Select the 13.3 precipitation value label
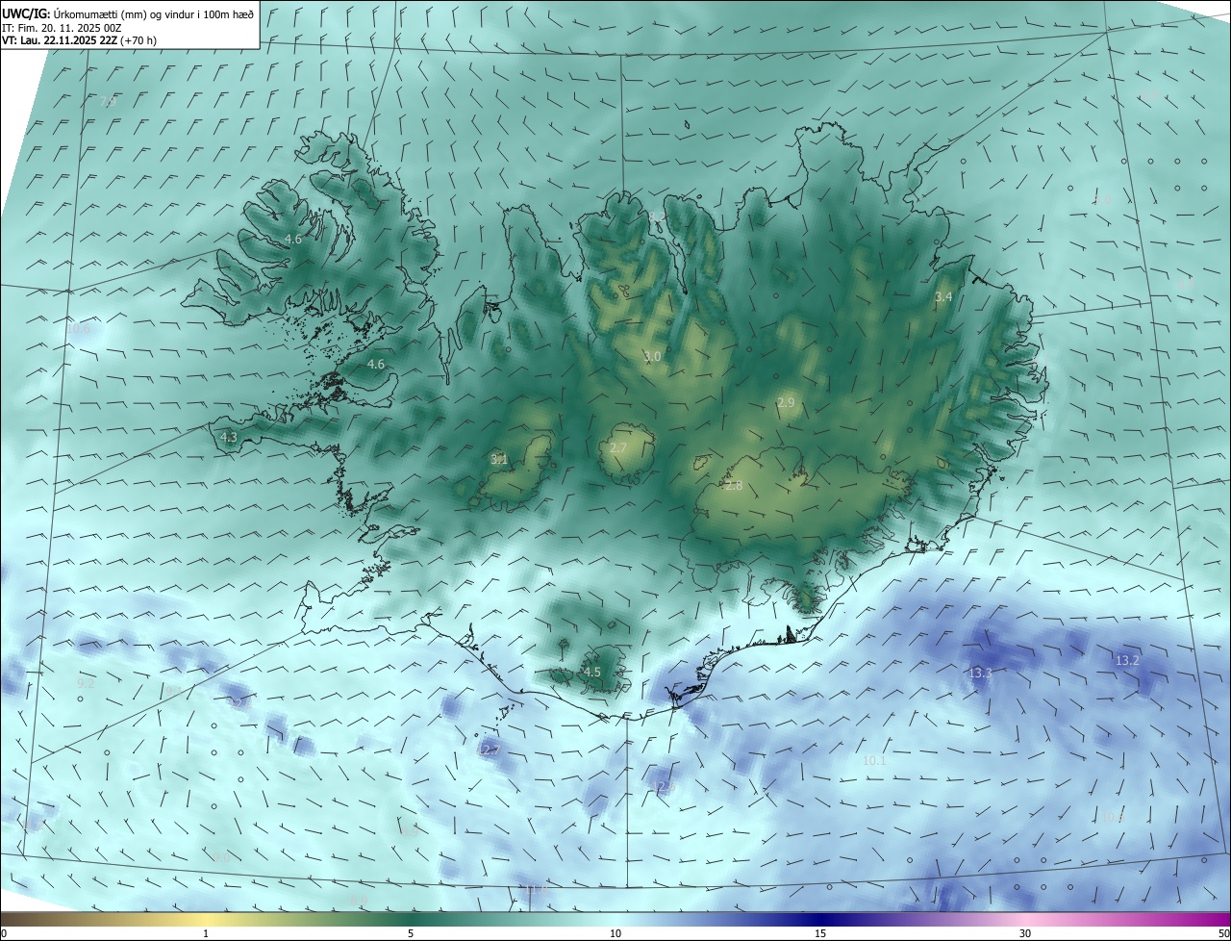This screenshot has width=1231, height=941. pos(980,674)
